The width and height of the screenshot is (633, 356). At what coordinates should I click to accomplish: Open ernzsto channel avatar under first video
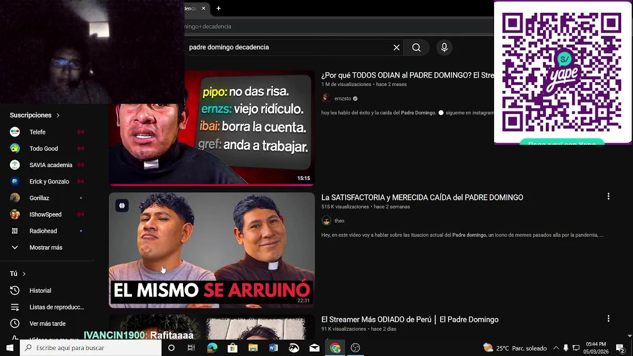[x=326, y=98]
